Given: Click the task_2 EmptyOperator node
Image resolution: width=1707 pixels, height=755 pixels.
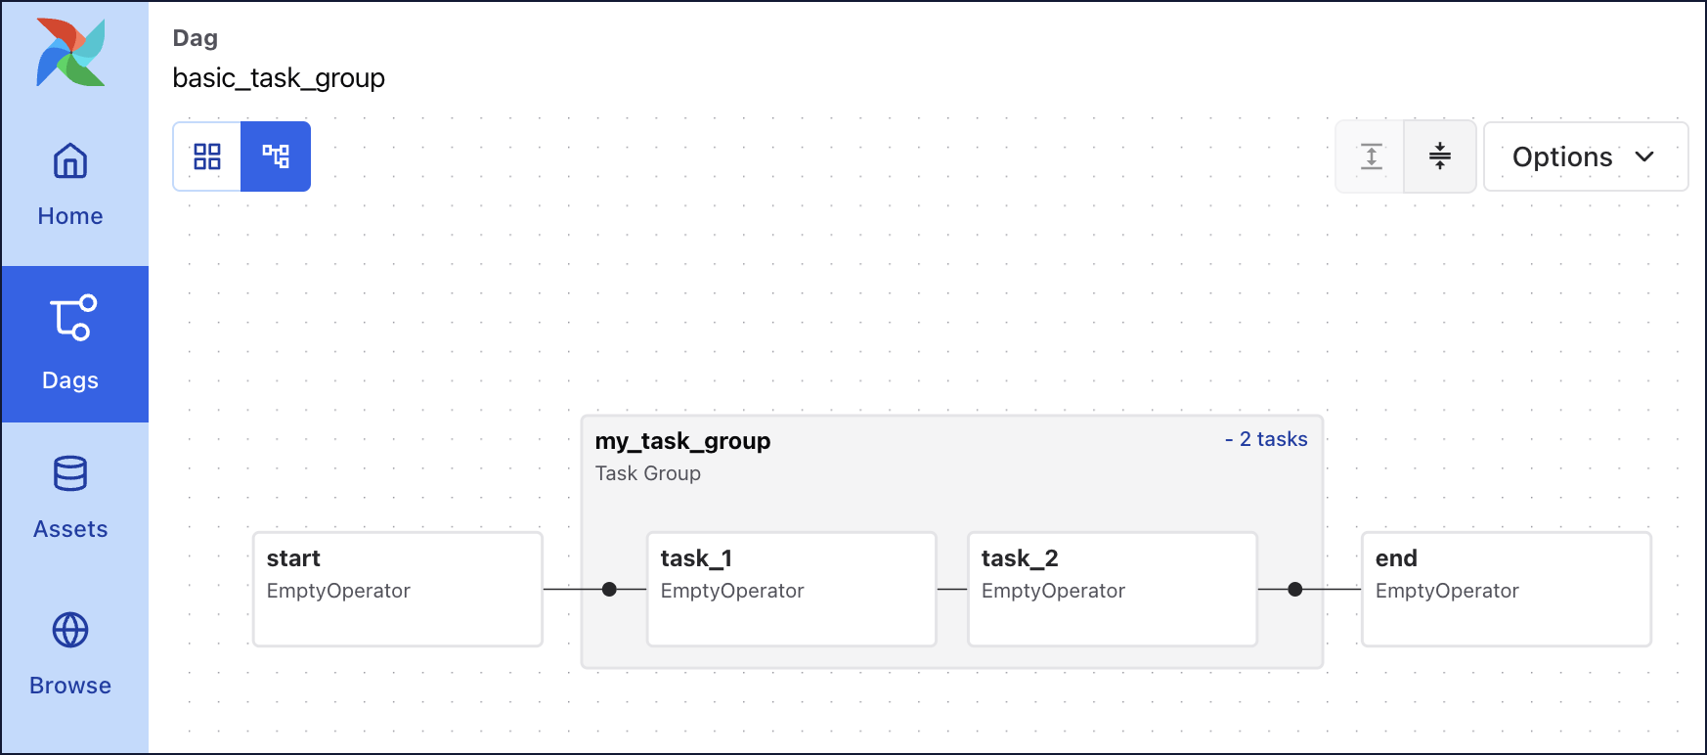Looking at the screenshot, I should (x=1112, y=589).
